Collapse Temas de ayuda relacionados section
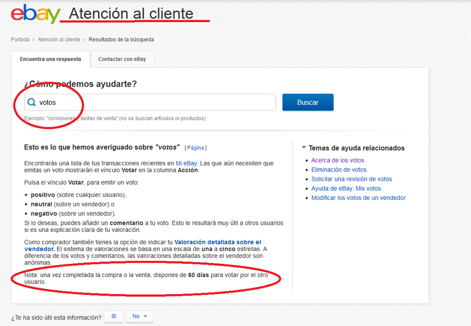Screen dimensions: 471x326 coord(304,147)
